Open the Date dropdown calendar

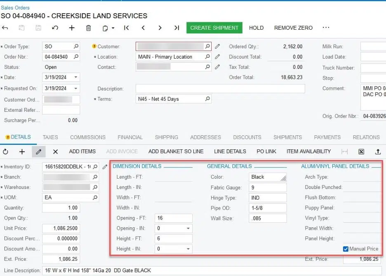[76, 77]
